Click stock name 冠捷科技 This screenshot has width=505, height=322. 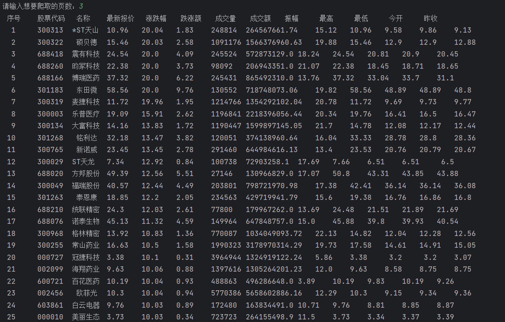[86, 258]
